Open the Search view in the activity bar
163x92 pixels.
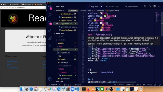click(50, 15)
